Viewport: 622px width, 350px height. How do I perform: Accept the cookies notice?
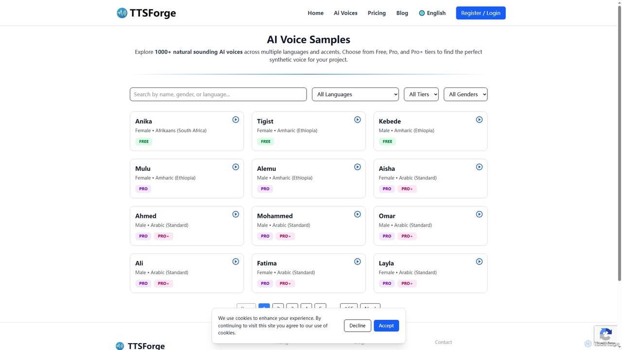[x=386, y=326]
